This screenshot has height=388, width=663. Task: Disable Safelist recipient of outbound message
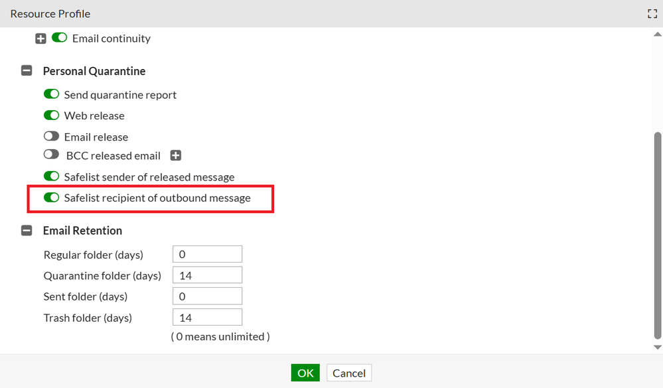51,198
